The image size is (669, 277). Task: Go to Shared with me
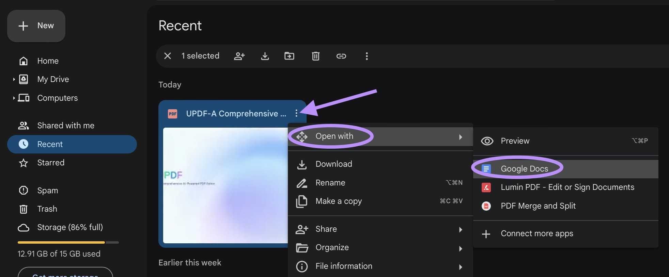65,126
